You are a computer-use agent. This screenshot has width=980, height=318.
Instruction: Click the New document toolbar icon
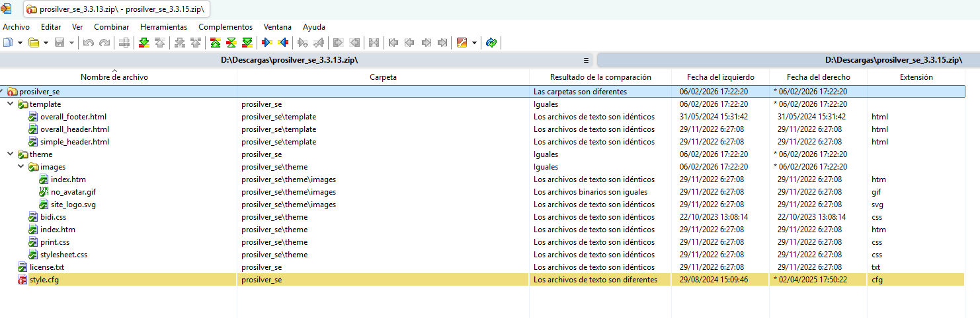click(8, 43)
